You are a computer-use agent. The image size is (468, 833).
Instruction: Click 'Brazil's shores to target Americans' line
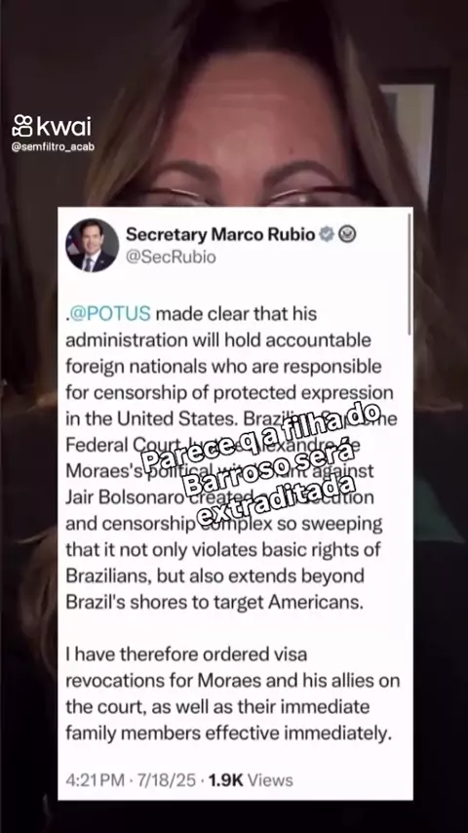[214, 603]
